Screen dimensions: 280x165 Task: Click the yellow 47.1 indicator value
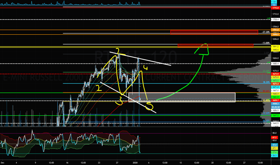tap(275, 148)
